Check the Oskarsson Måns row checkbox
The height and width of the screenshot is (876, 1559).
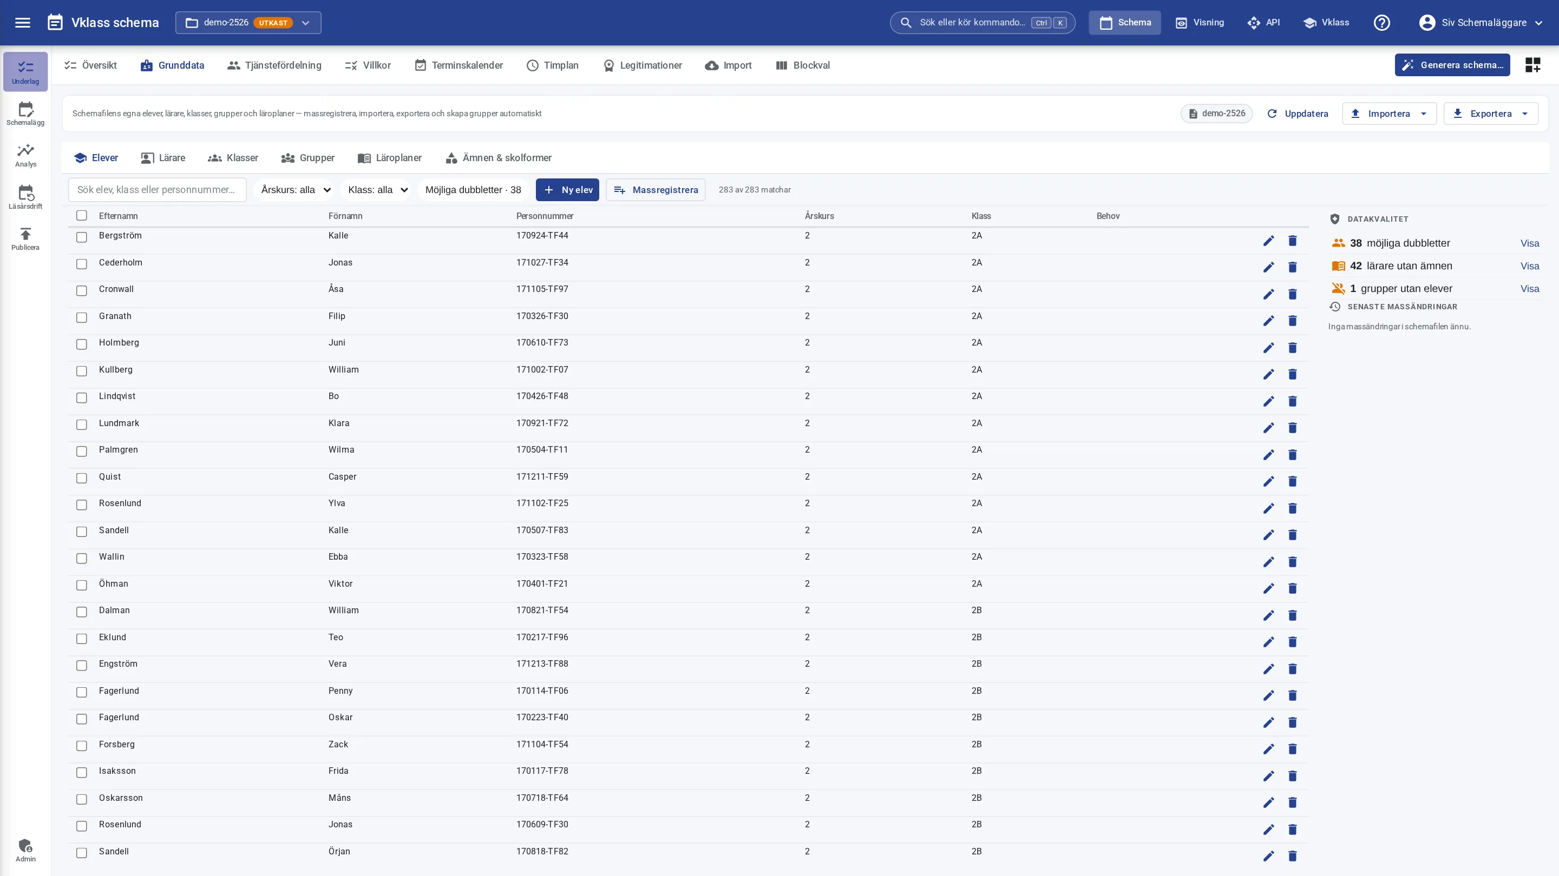82,799
